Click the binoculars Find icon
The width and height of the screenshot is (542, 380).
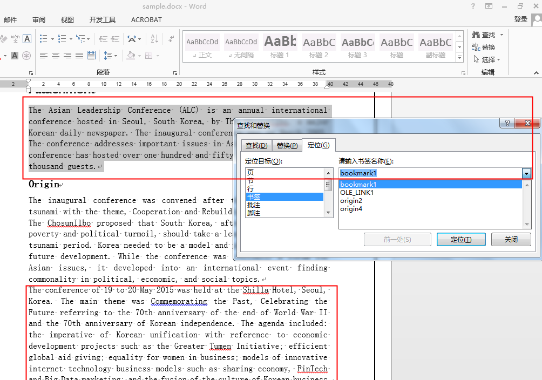(476, 34)
